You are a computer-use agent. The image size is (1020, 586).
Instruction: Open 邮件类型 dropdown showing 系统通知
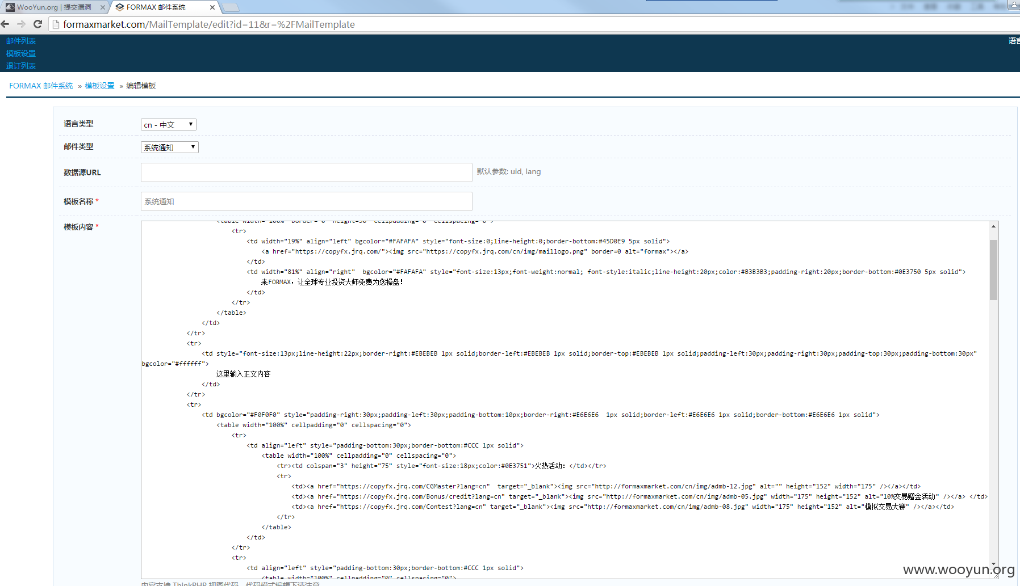[170, 147]
